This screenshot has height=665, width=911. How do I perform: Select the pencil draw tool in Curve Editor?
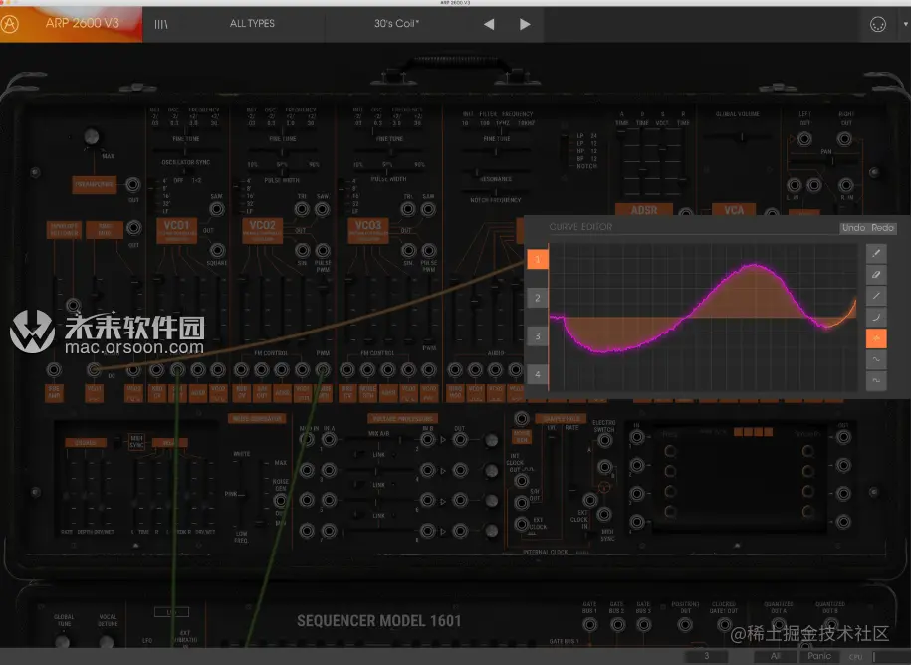[876, 253]
